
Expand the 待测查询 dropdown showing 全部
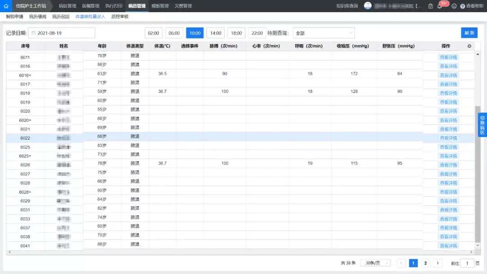(323, 33)
